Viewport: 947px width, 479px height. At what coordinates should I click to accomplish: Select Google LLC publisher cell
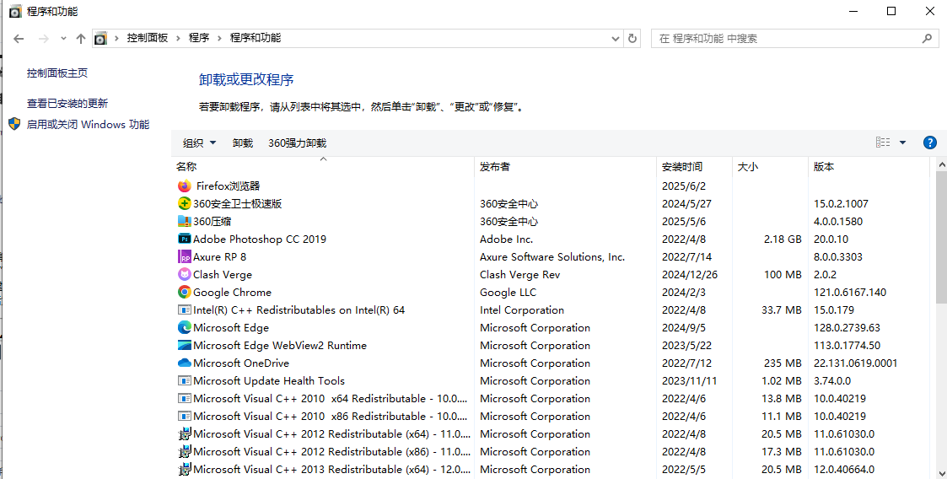pos(508,293)
